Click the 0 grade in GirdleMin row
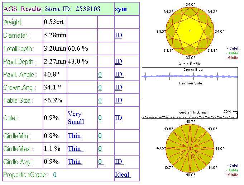The height and width of the screenshot is (185, 244). (100, 136)
